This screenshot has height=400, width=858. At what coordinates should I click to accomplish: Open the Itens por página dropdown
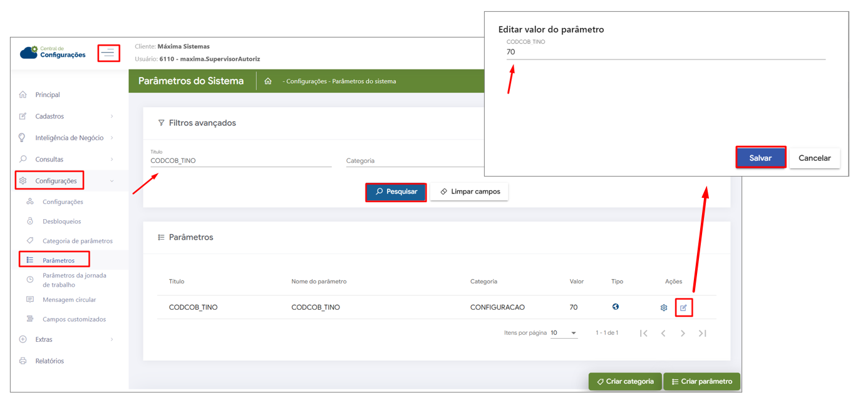pos(564,333)
